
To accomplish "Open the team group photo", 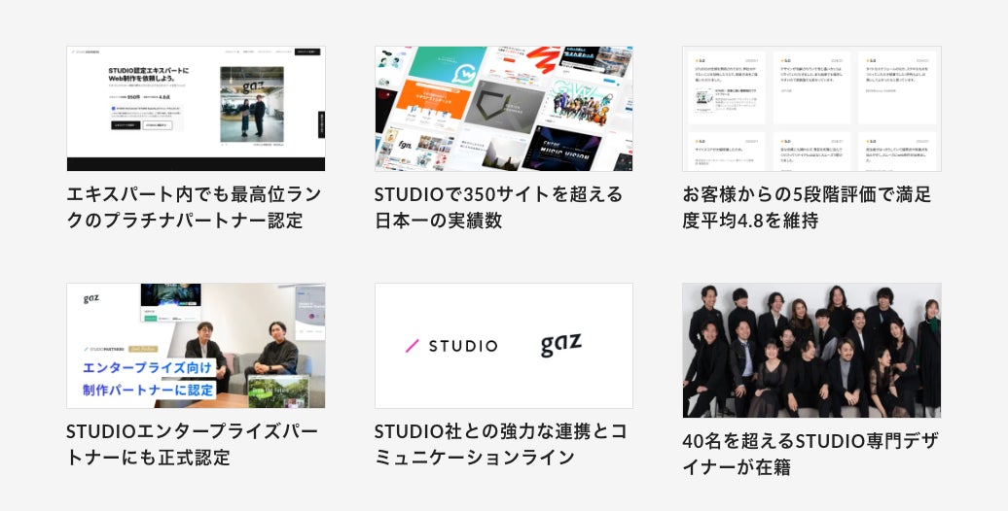I will click(811, 351).
